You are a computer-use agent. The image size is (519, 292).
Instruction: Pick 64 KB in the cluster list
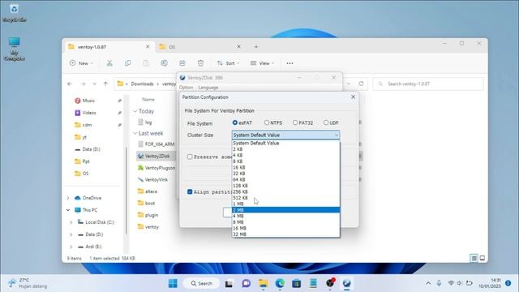point(285,179)
